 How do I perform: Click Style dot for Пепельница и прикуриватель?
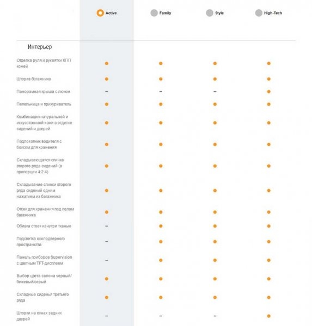215,104
